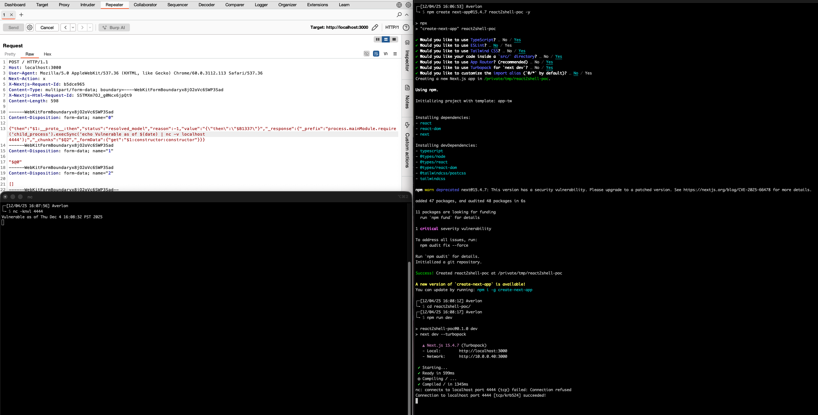
Task: Open request settings gear beside Send
Action: pos(30,27)
